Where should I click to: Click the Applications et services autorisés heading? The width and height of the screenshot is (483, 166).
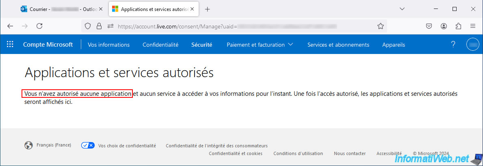(119, 73)
